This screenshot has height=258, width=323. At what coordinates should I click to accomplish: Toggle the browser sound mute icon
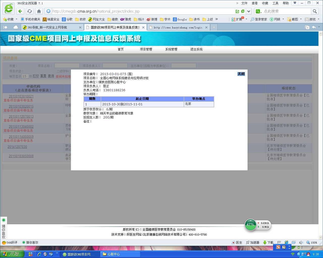[x=301, y=242]
